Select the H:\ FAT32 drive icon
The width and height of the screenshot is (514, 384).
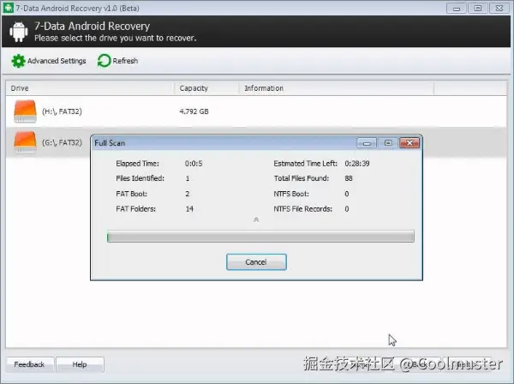pos(25,111)
